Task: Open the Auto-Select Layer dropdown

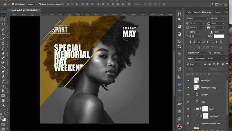Action: (32, 4)
